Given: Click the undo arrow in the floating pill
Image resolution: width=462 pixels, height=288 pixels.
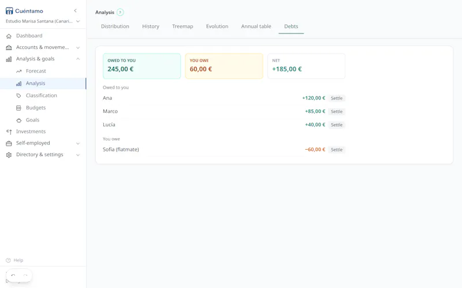Looking at the screenshot, I should click(13, 276).
